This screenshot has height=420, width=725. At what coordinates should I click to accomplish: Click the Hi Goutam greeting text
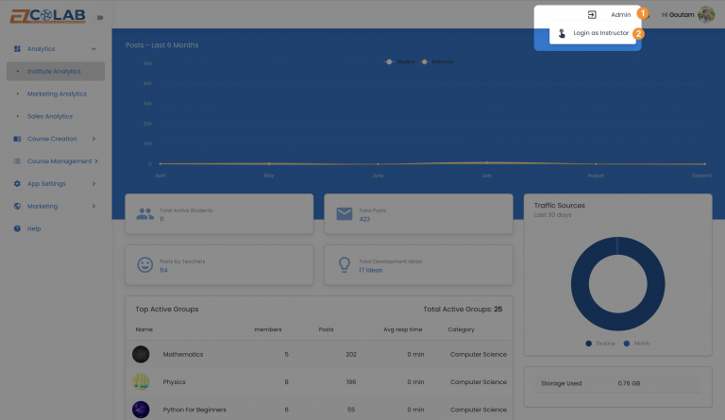tap(678, 15)
